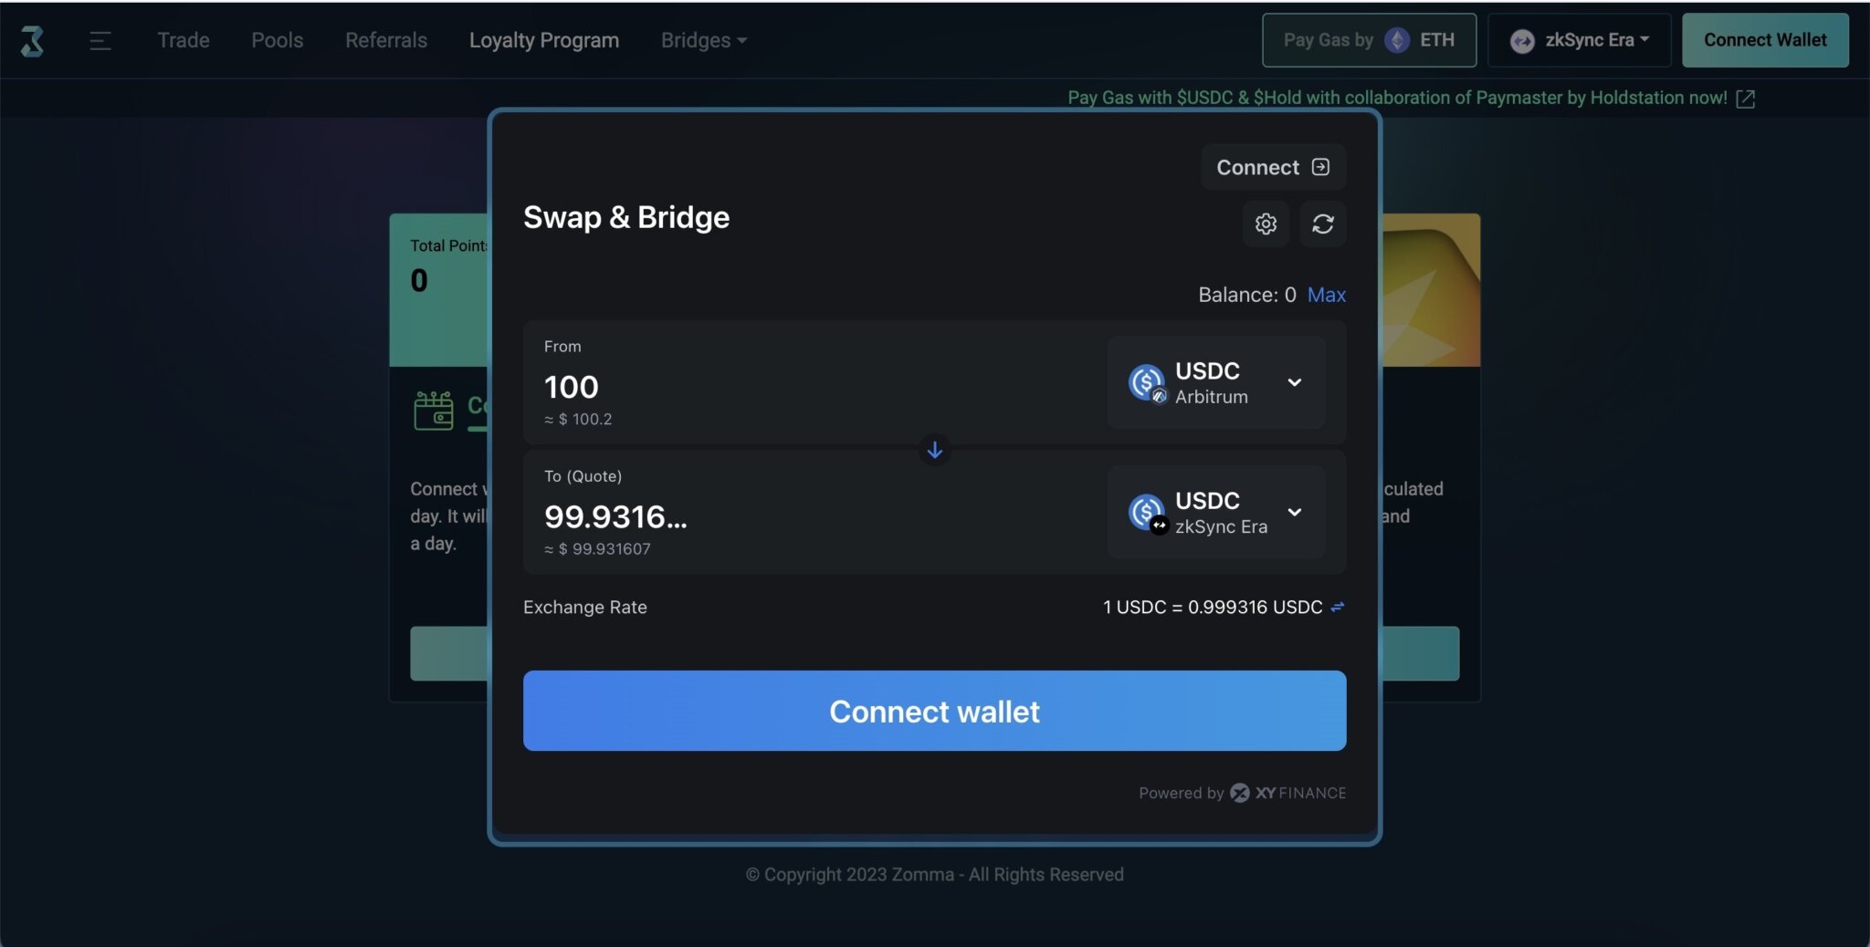Open the hamburger menu
The image size is (1870, 947).
(100, 40)
